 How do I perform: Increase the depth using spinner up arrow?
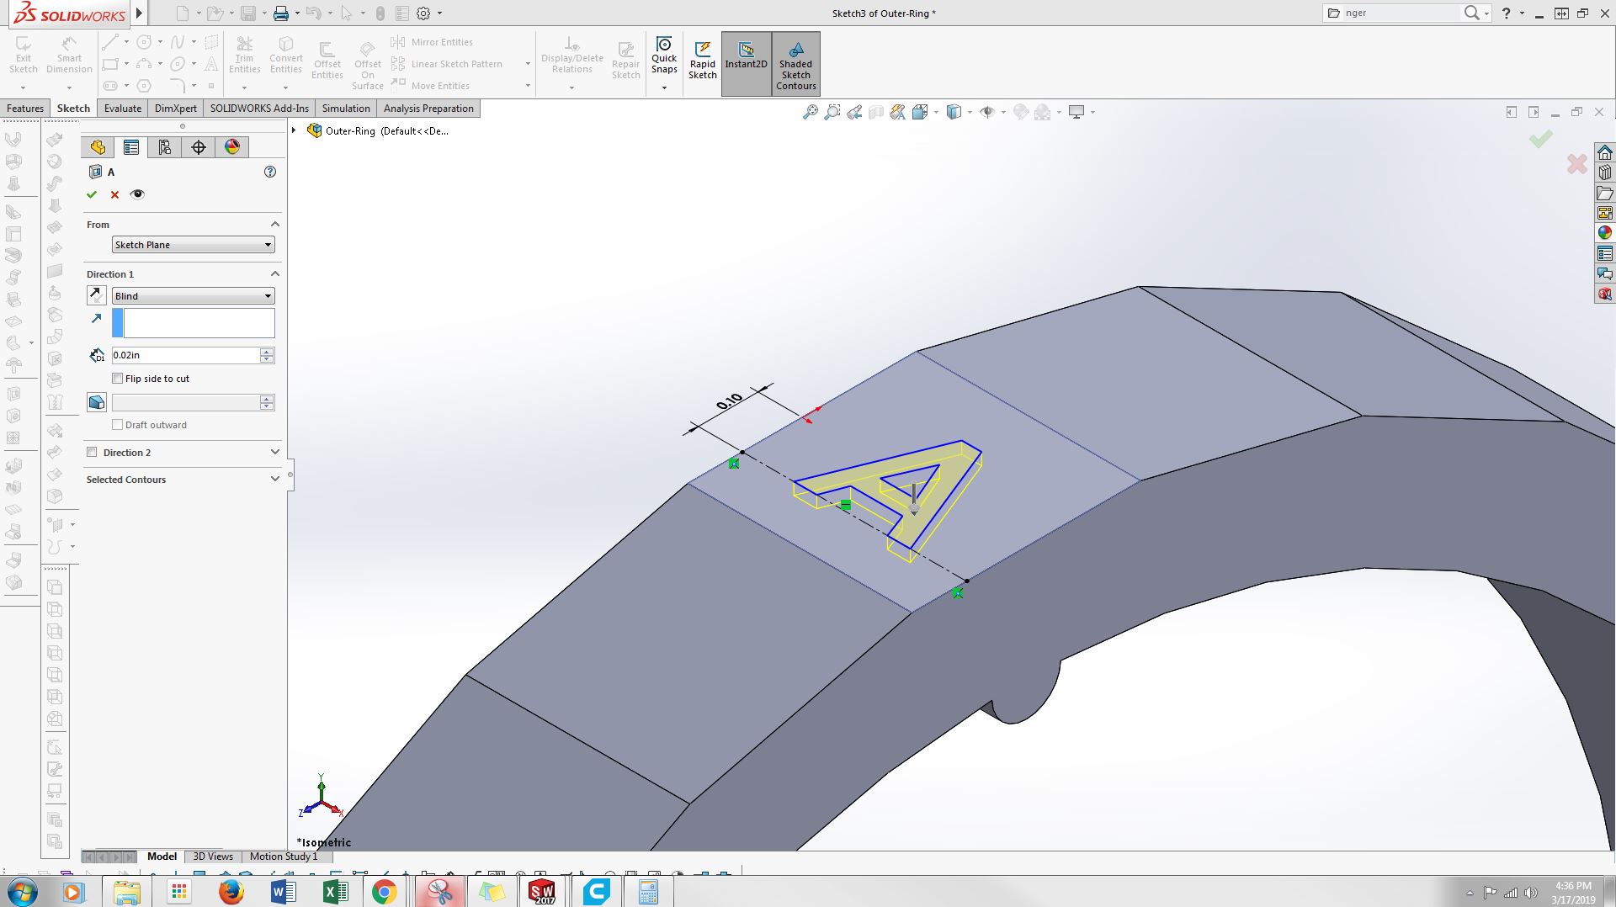267,351
